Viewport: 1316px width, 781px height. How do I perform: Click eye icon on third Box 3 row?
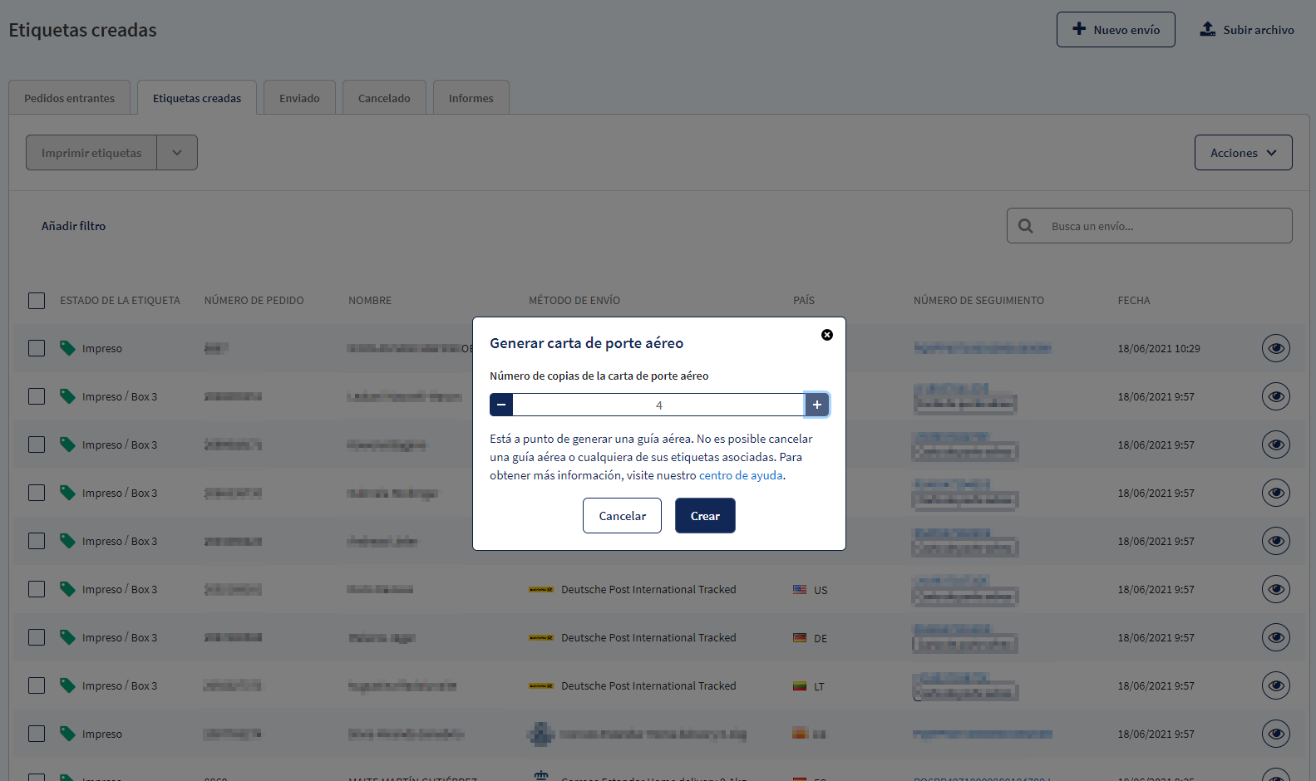(1276, 493)
